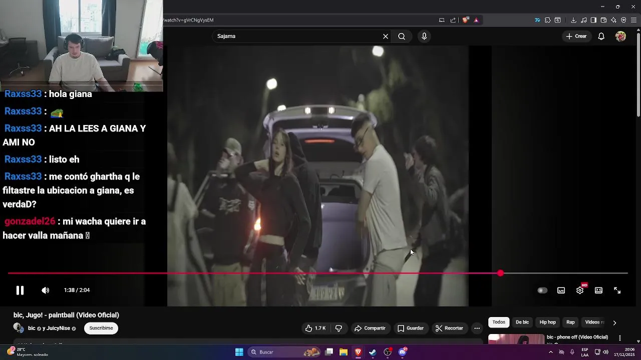Open the Crear menu

coord(576,36)
